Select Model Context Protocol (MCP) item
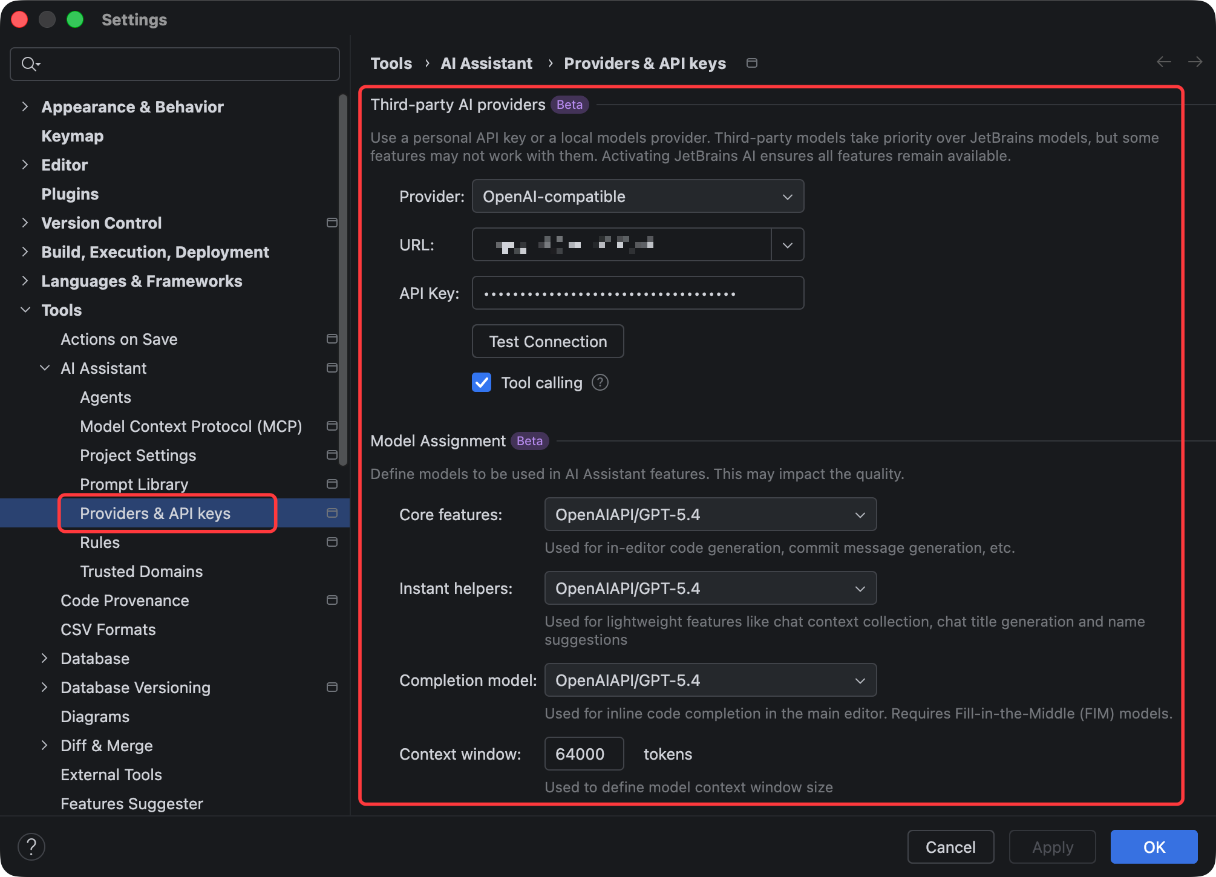Screen dimensions: 1216x877 click(x=191, y=426)
